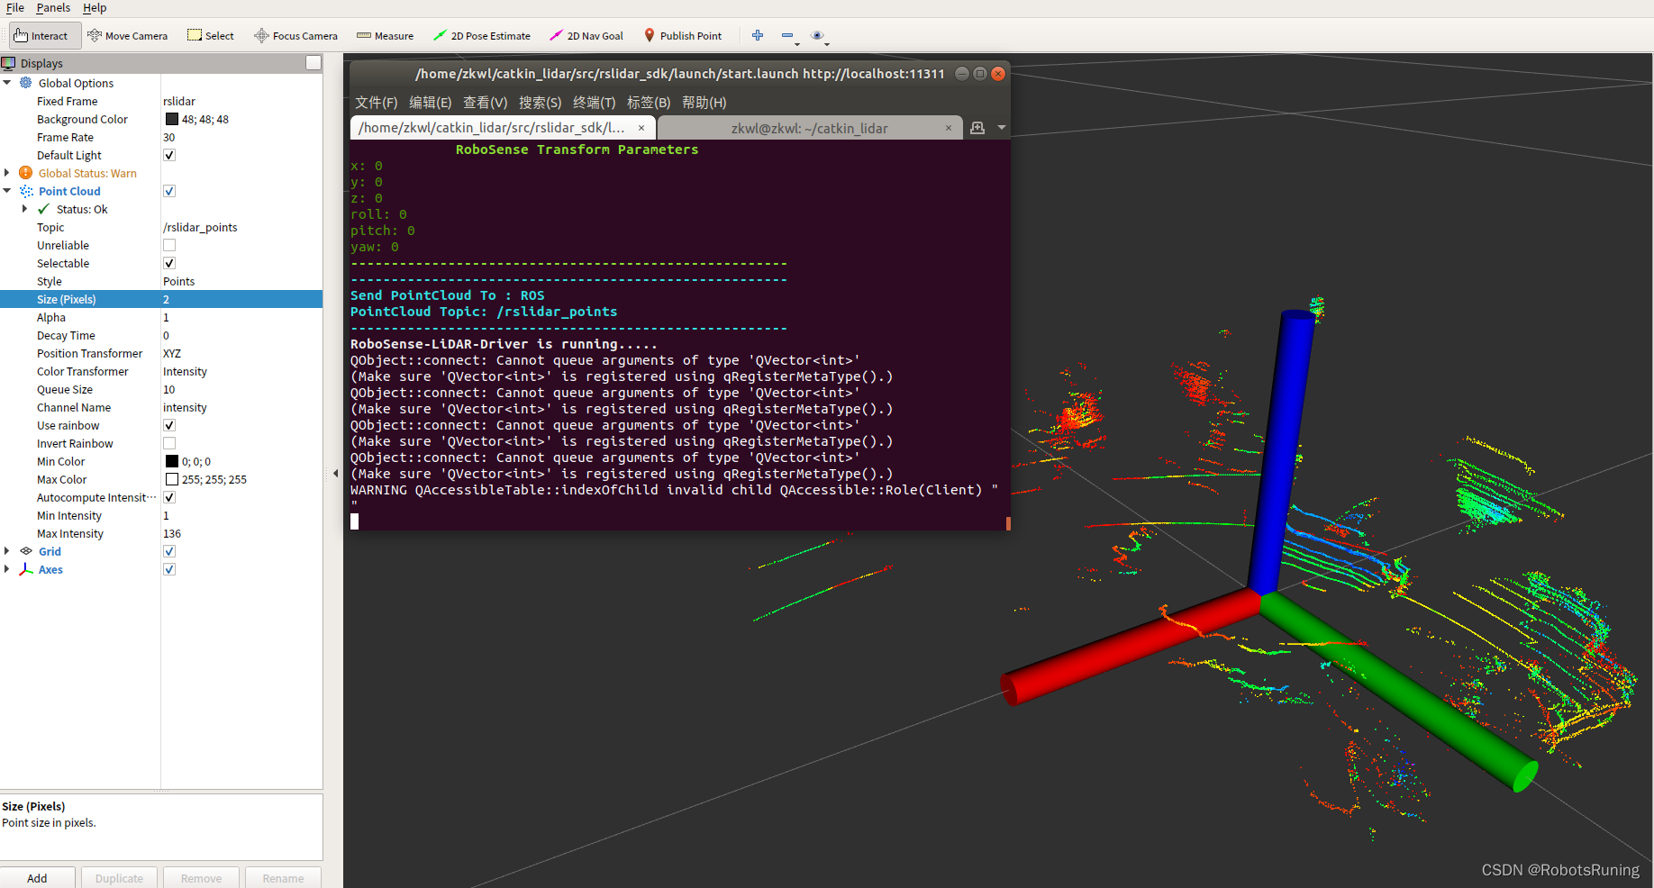Toggle the Use rainbow checkbox
Viewport: 1654px width, 888px height.
click(169, 425)
